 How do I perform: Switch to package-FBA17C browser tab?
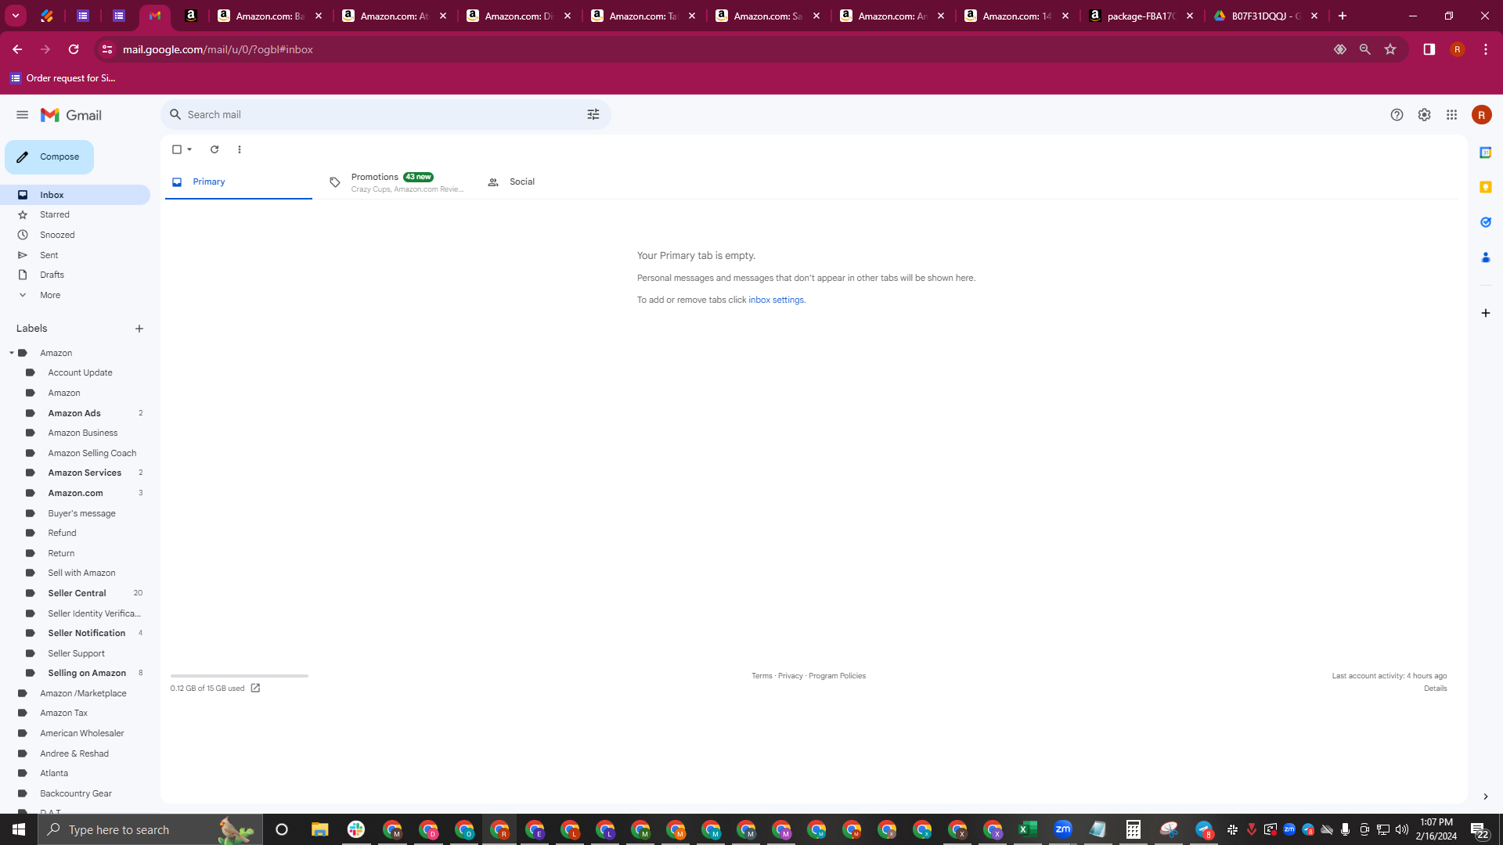coord(1140,16)
